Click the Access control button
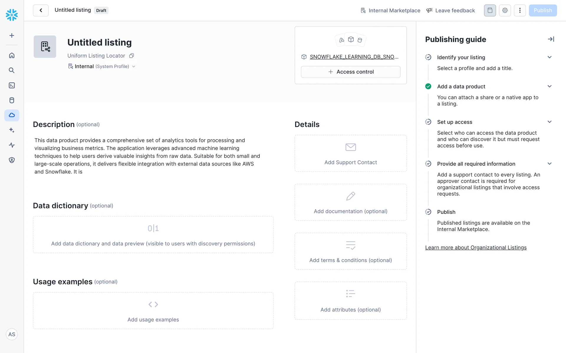 (351, 72)
